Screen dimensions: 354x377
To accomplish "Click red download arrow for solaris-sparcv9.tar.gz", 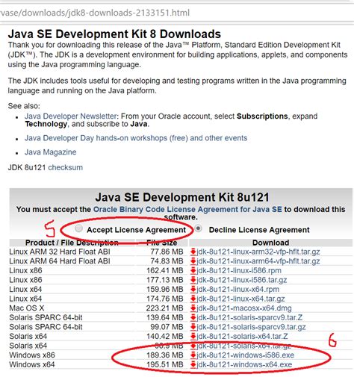I will click(193, 327).
